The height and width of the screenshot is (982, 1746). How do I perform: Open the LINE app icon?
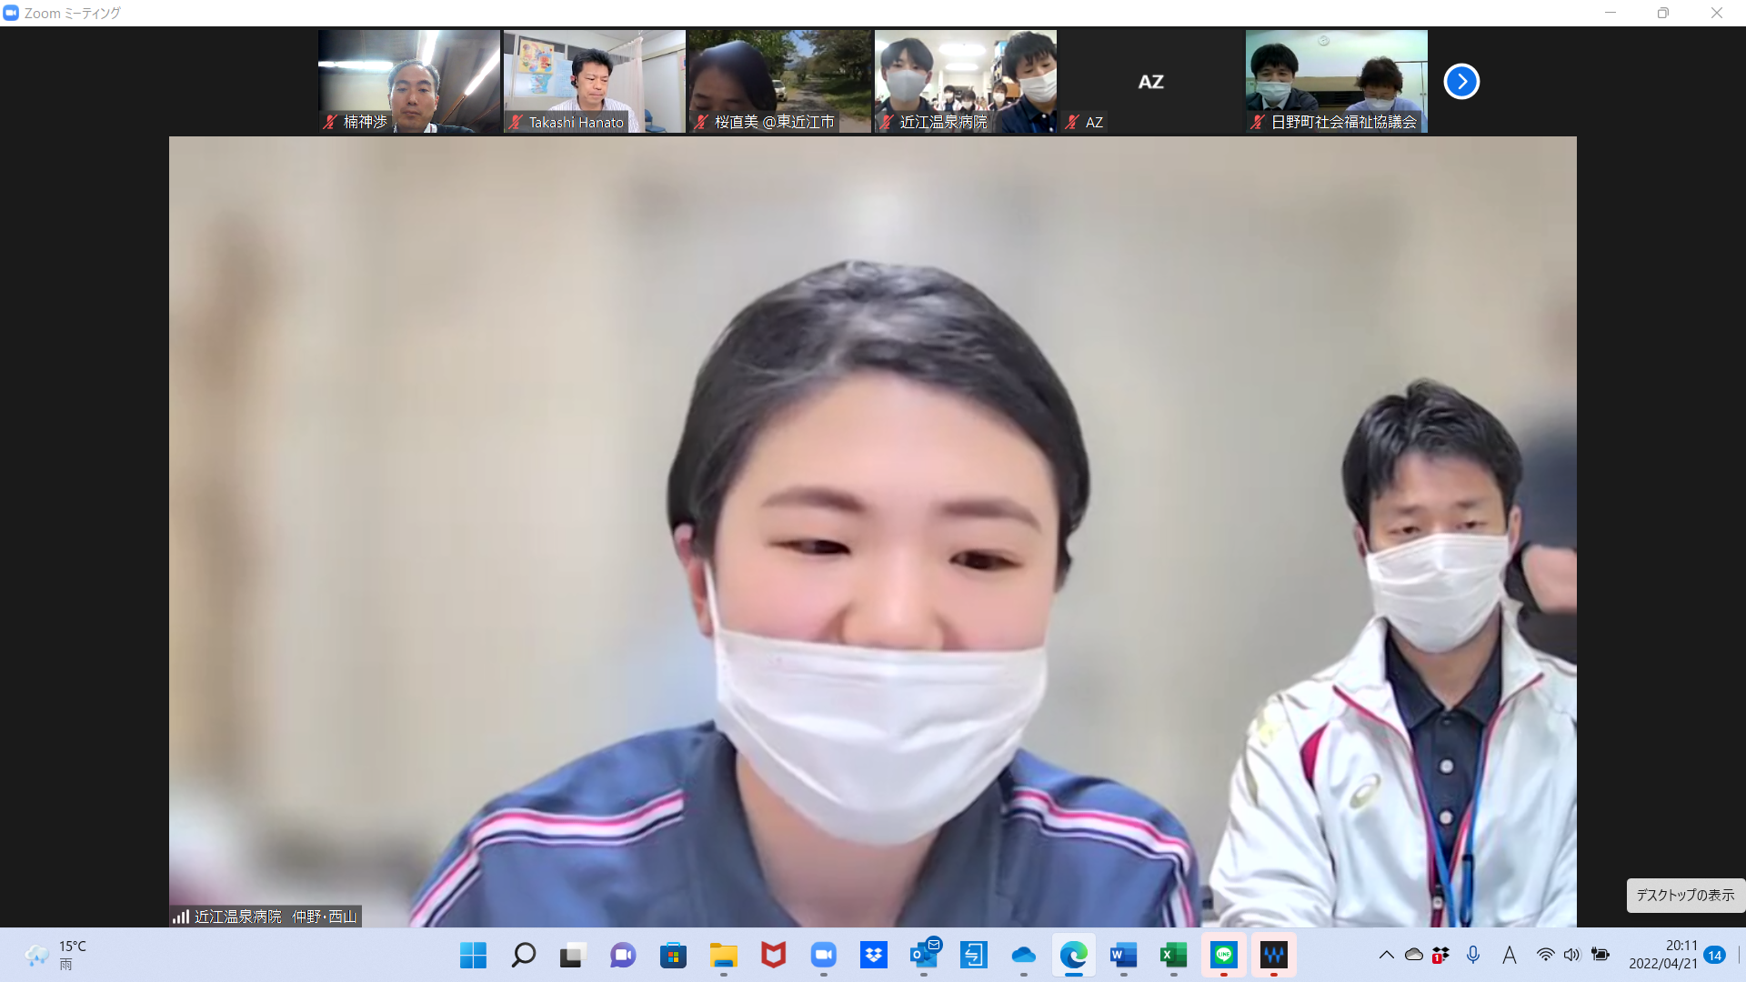pos(1223,955)
